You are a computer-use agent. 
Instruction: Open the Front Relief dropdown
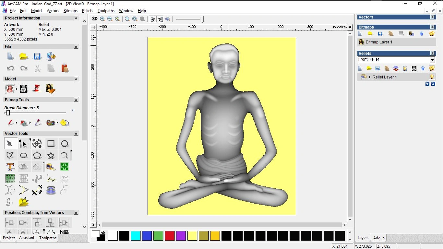coord(432,60)
